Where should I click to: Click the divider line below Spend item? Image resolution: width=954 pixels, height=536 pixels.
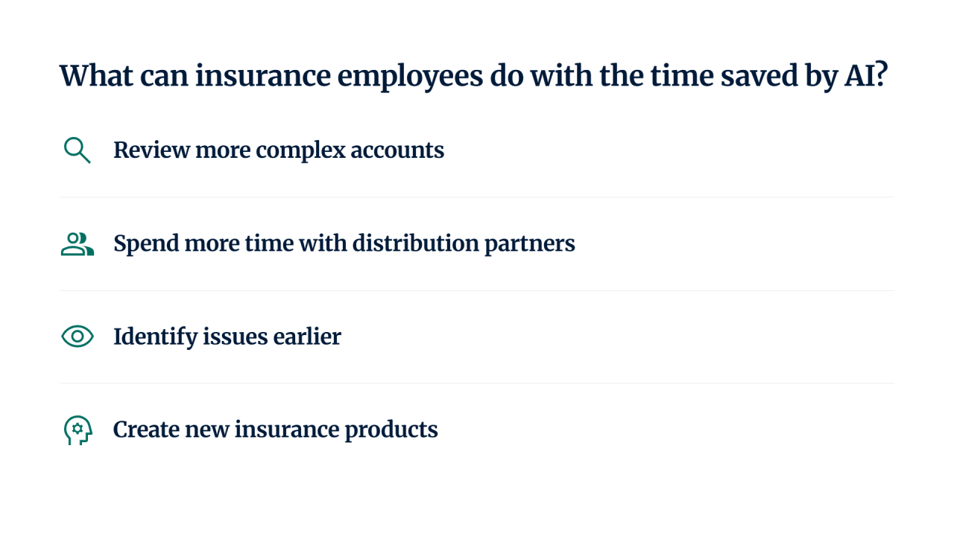pyautogui.click(x=477, y=290)
